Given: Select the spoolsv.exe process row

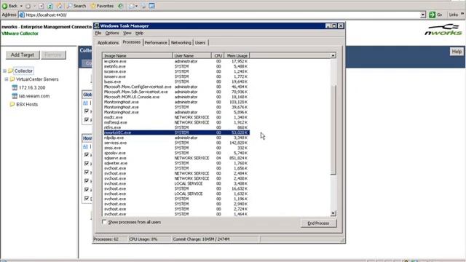Looking at the screenshot, I should coord(176,153).
